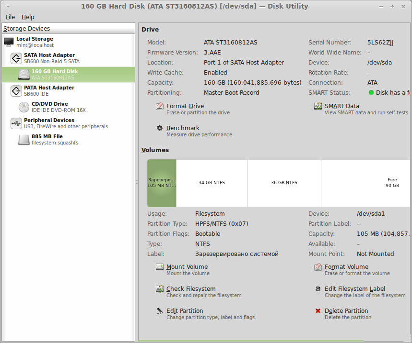Click the SMART Data chart icon
The image size is (412, 343).
[318, 106]
